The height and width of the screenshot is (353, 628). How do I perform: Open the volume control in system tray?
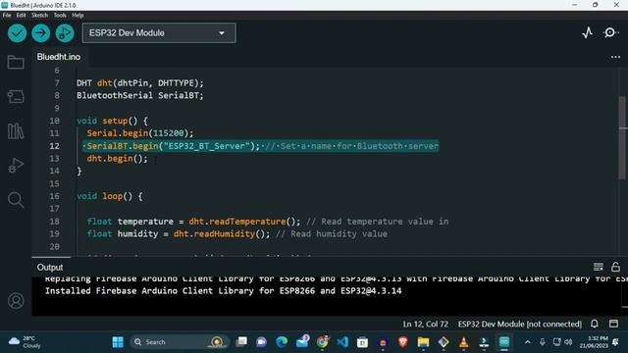pyautogui.click(x=568, y=342)
